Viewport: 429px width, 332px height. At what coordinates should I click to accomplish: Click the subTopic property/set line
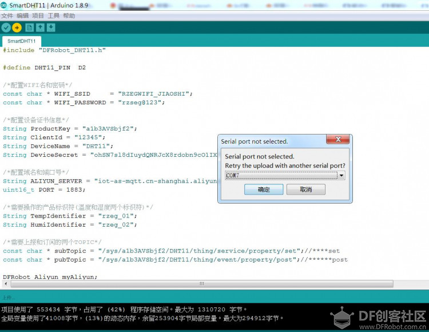tap(171, 251)
